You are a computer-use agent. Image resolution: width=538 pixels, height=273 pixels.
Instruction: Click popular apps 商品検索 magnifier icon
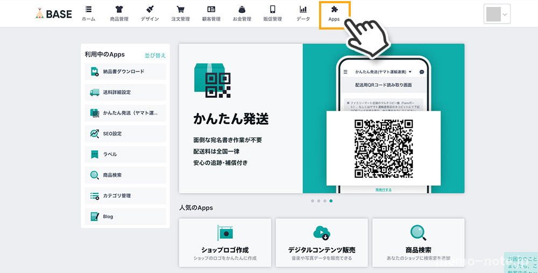(418, 233)
